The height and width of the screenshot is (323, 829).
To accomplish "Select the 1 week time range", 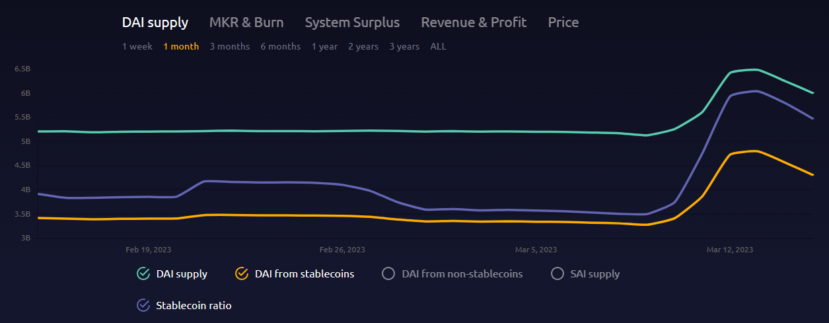I will [x=137, y=46].
